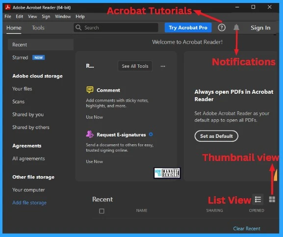Screen dimensions: 283x237
Task: Click the Request E-signatures title
Action: (121, 134)
